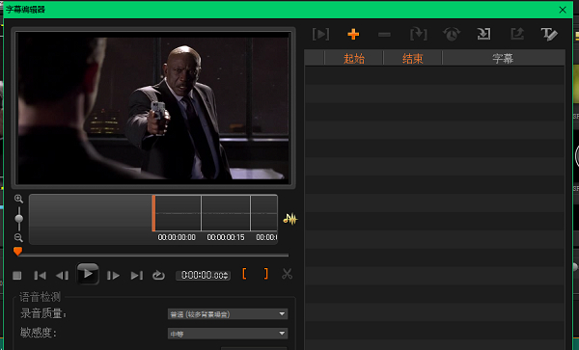Click the export subtitle file icon

[x=517, y=35]
